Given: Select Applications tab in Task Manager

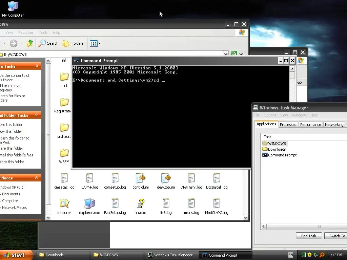Looking at the screenshot, I should (x=266, y=124).
